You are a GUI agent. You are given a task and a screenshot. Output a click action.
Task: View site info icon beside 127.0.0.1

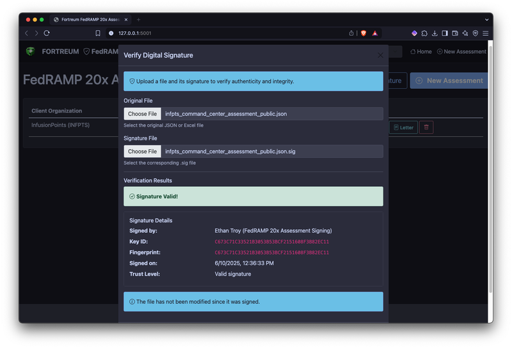(111, 33)
